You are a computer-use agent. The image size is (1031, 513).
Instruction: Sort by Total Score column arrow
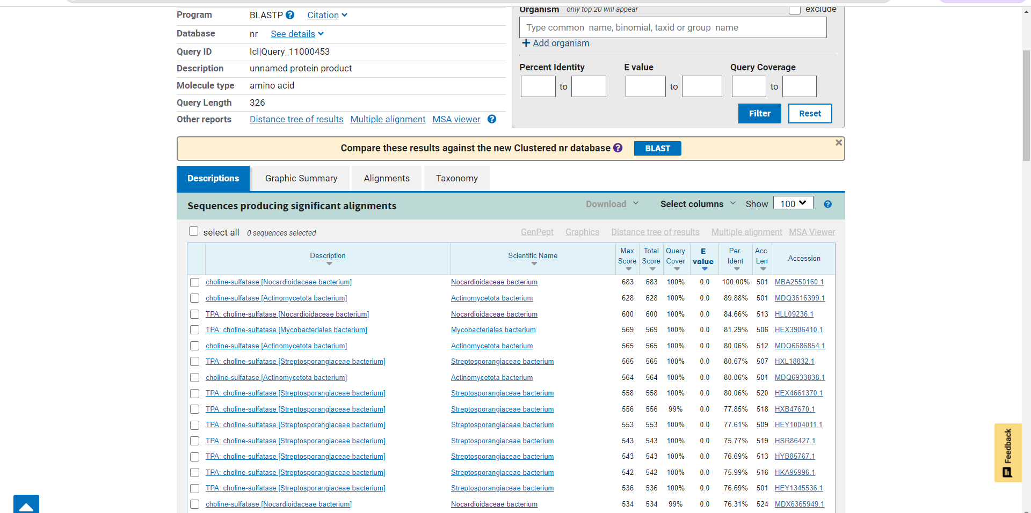[652, 269]
